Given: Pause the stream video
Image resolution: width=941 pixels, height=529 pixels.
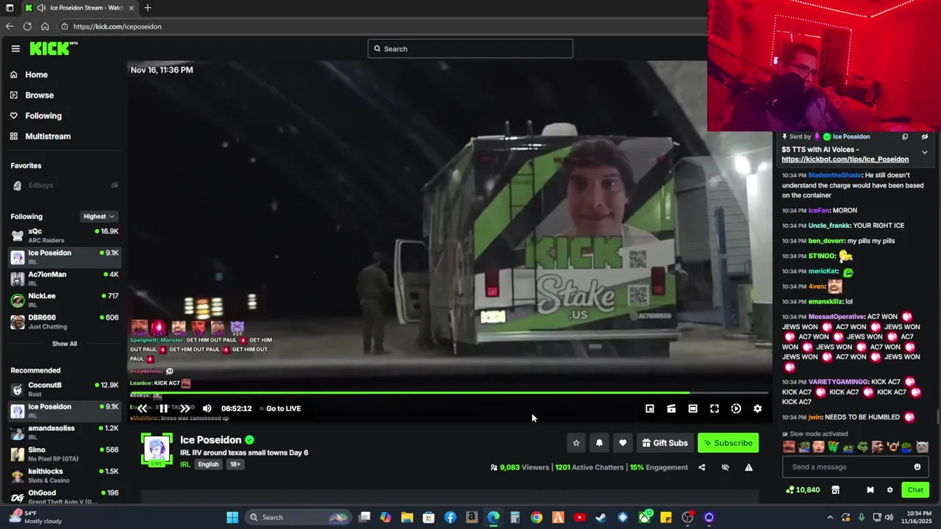Looking at the screenshot, I should pyautogui.click(x=164, y=409).
